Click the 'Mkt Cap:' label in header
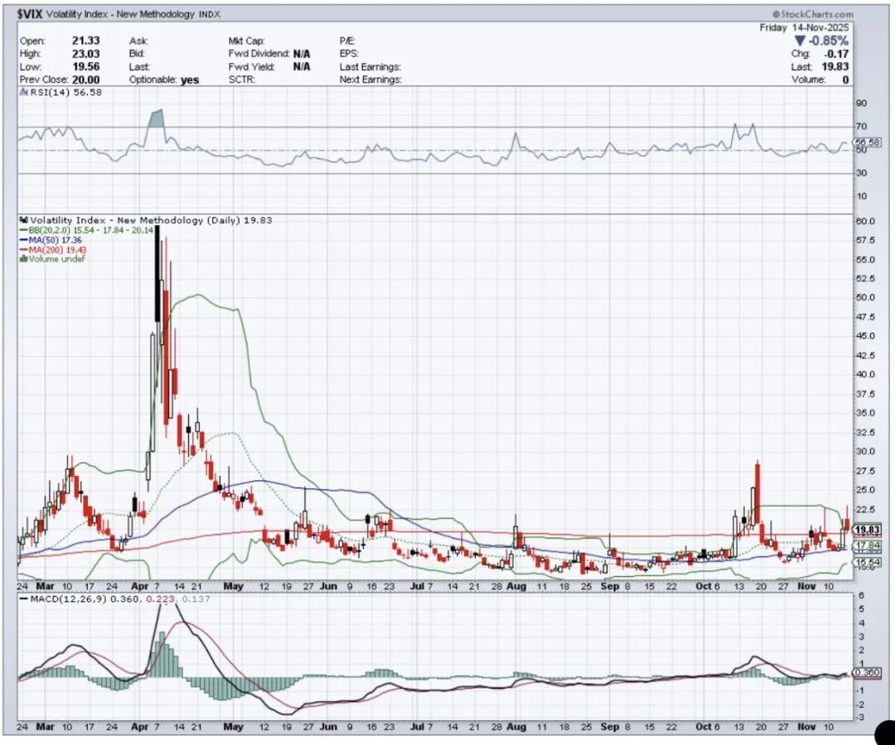895x745 pixels. click(x=247, y=41)
